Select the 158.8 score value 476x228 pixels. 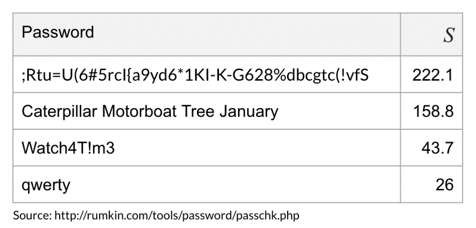433,111
